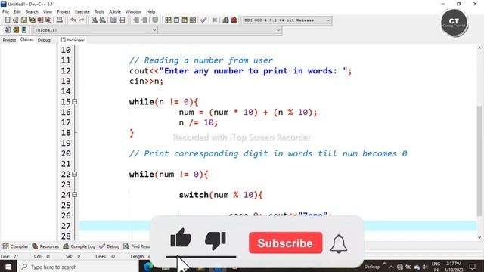The width and height of the screenshot is (484, 272).
Task: Open the File menu
Action: (5, 12)
